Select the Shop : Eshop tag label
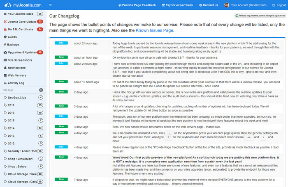Image resolution: width=288 pixels, height=187 pixels. point(17,166)
